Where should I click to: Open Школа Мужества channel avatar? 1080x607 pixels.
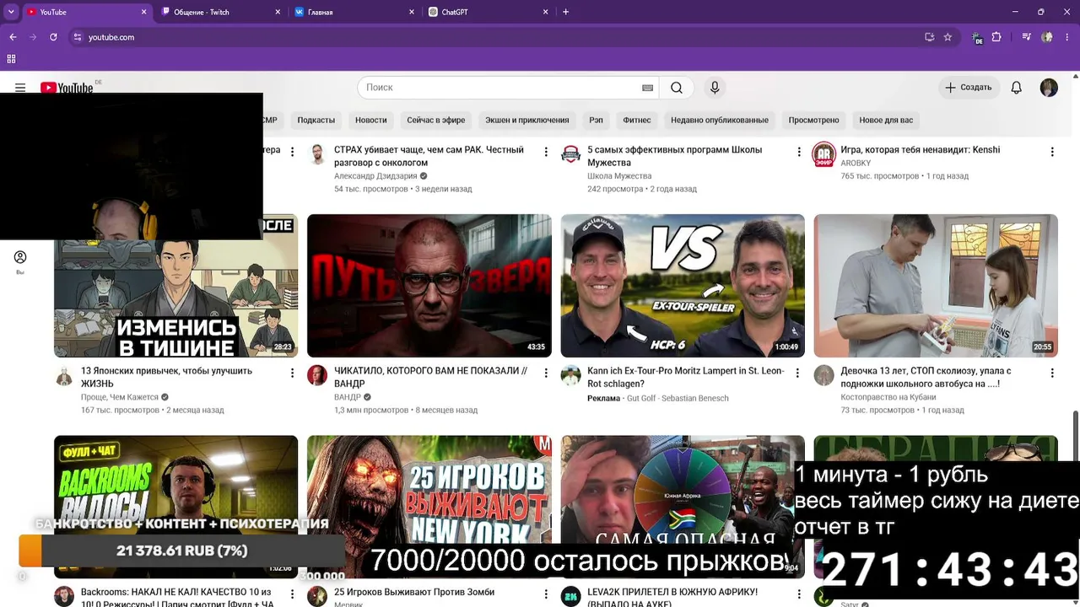pos(571,154)
